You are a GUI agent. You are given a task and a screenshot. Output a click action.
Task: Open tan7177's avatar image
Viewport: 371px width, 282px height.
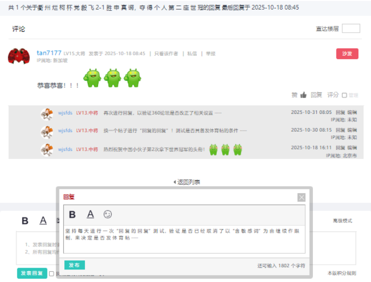click(19, 56)
